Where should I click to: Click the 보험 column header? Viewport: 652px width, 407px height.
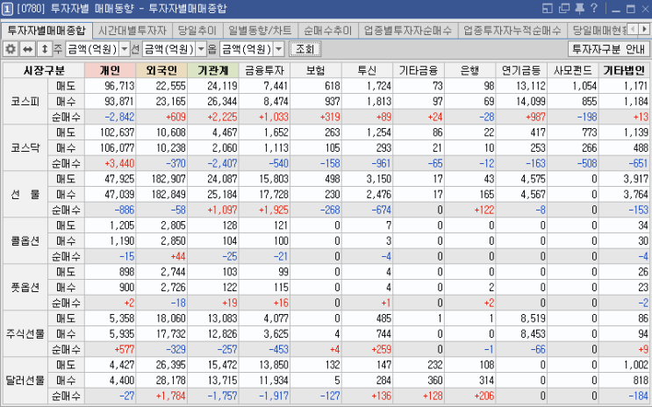click(316, 70)
